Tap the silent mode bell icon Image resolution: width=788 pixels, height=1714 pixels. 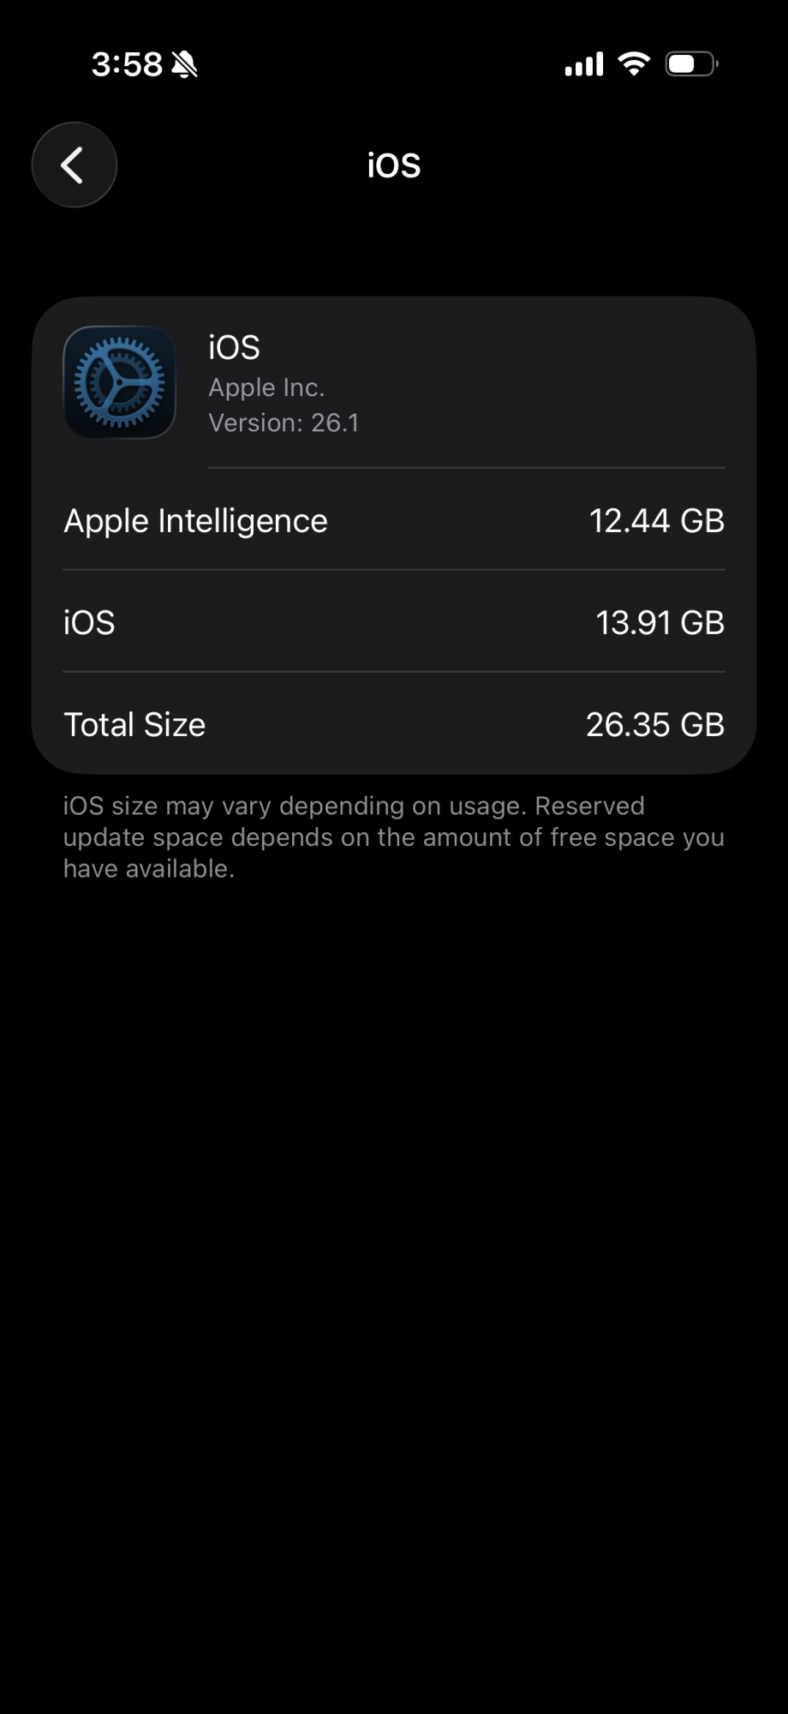(x=184, y=64)
